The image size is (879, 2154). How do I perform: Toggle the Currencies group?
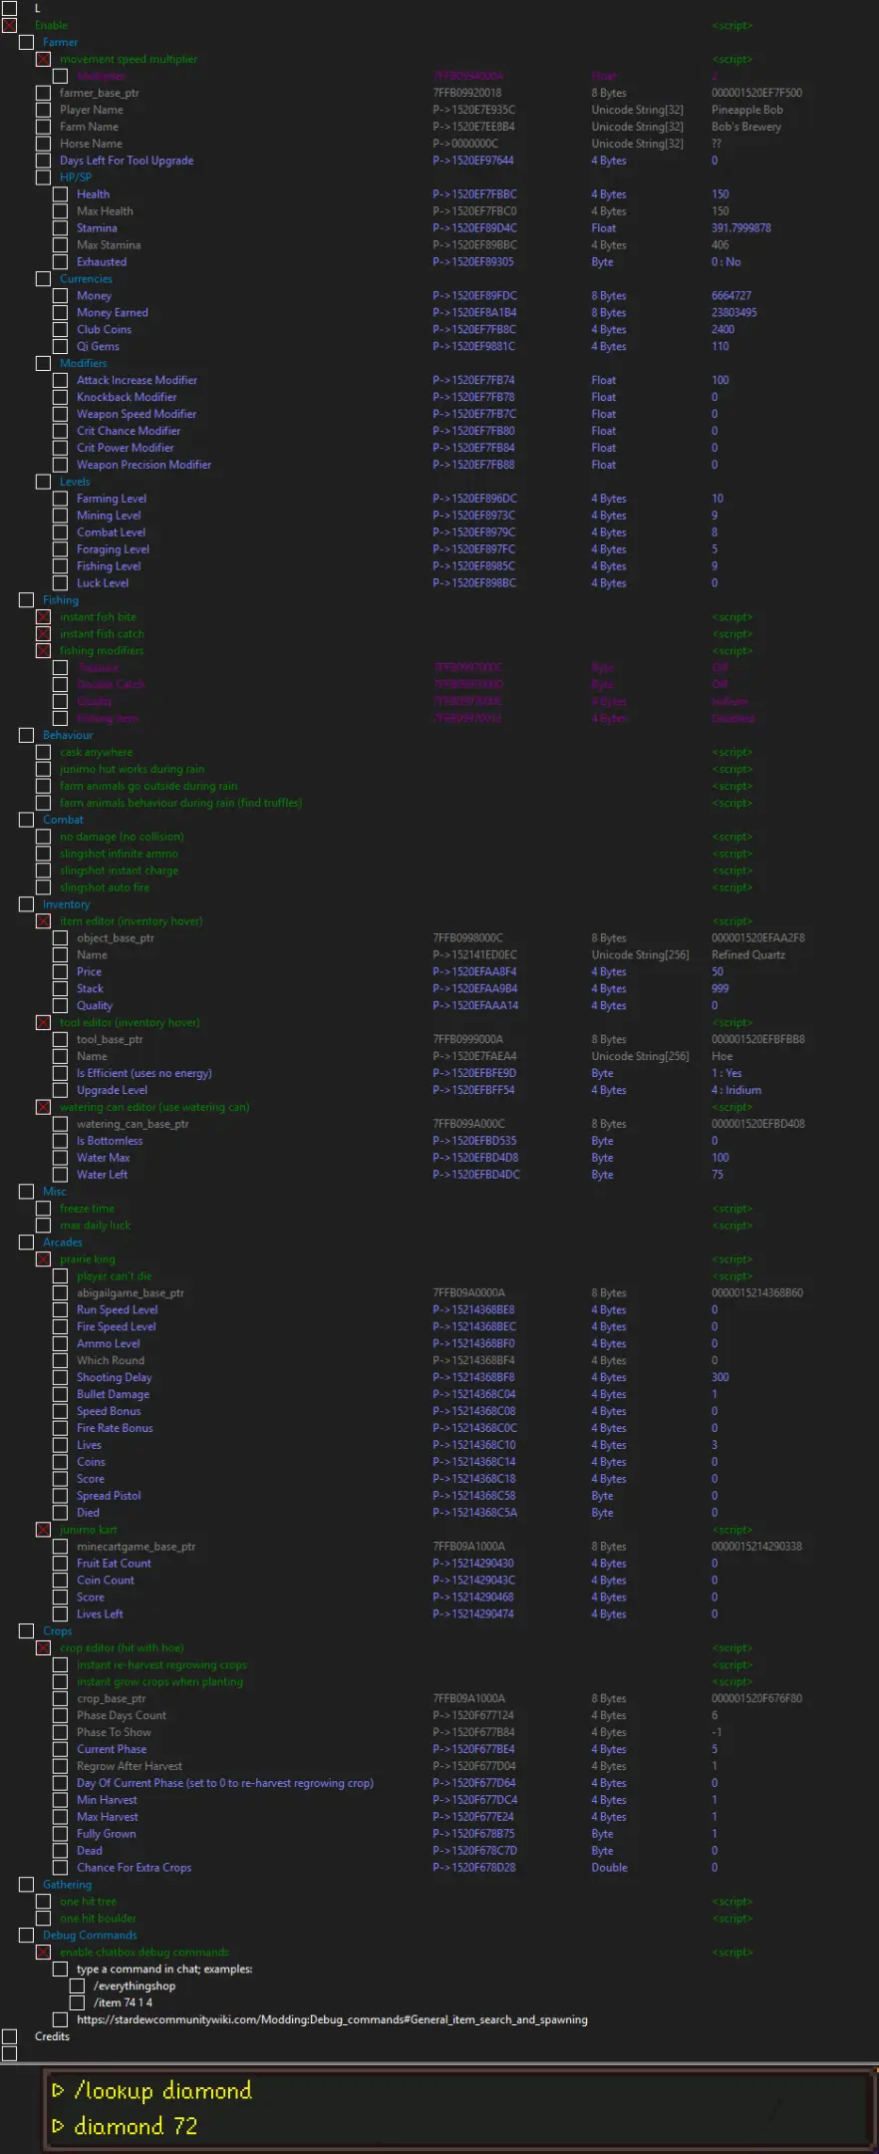click(86, 278)
